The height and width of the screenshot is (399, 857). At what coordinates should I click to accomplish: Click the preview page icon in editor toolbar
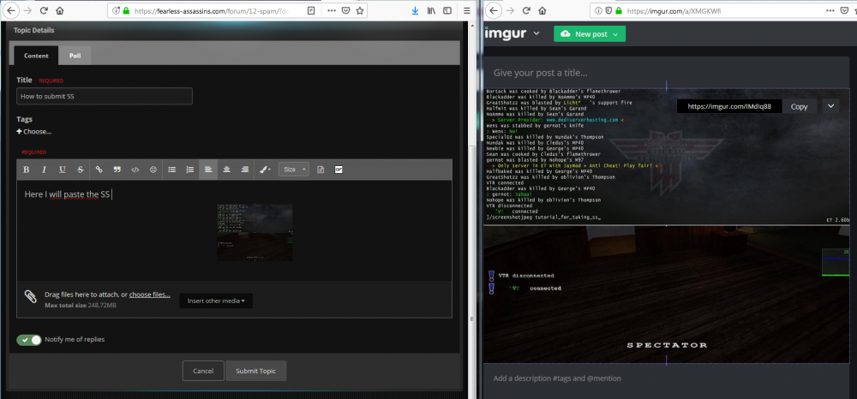[x=321, y=170]
